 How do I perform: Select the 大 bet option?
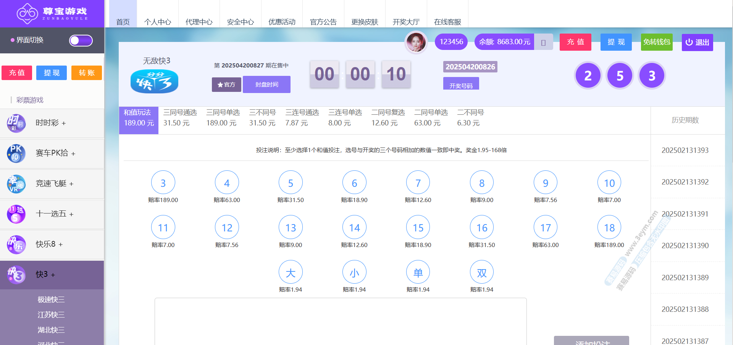coord(290,273)
